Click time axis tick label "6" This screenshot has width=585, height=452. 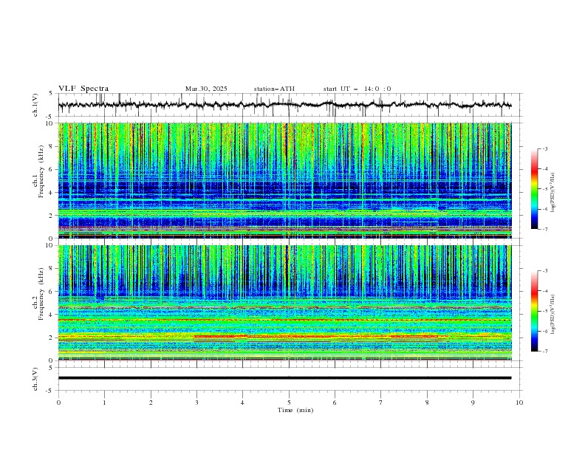[335, 403]
